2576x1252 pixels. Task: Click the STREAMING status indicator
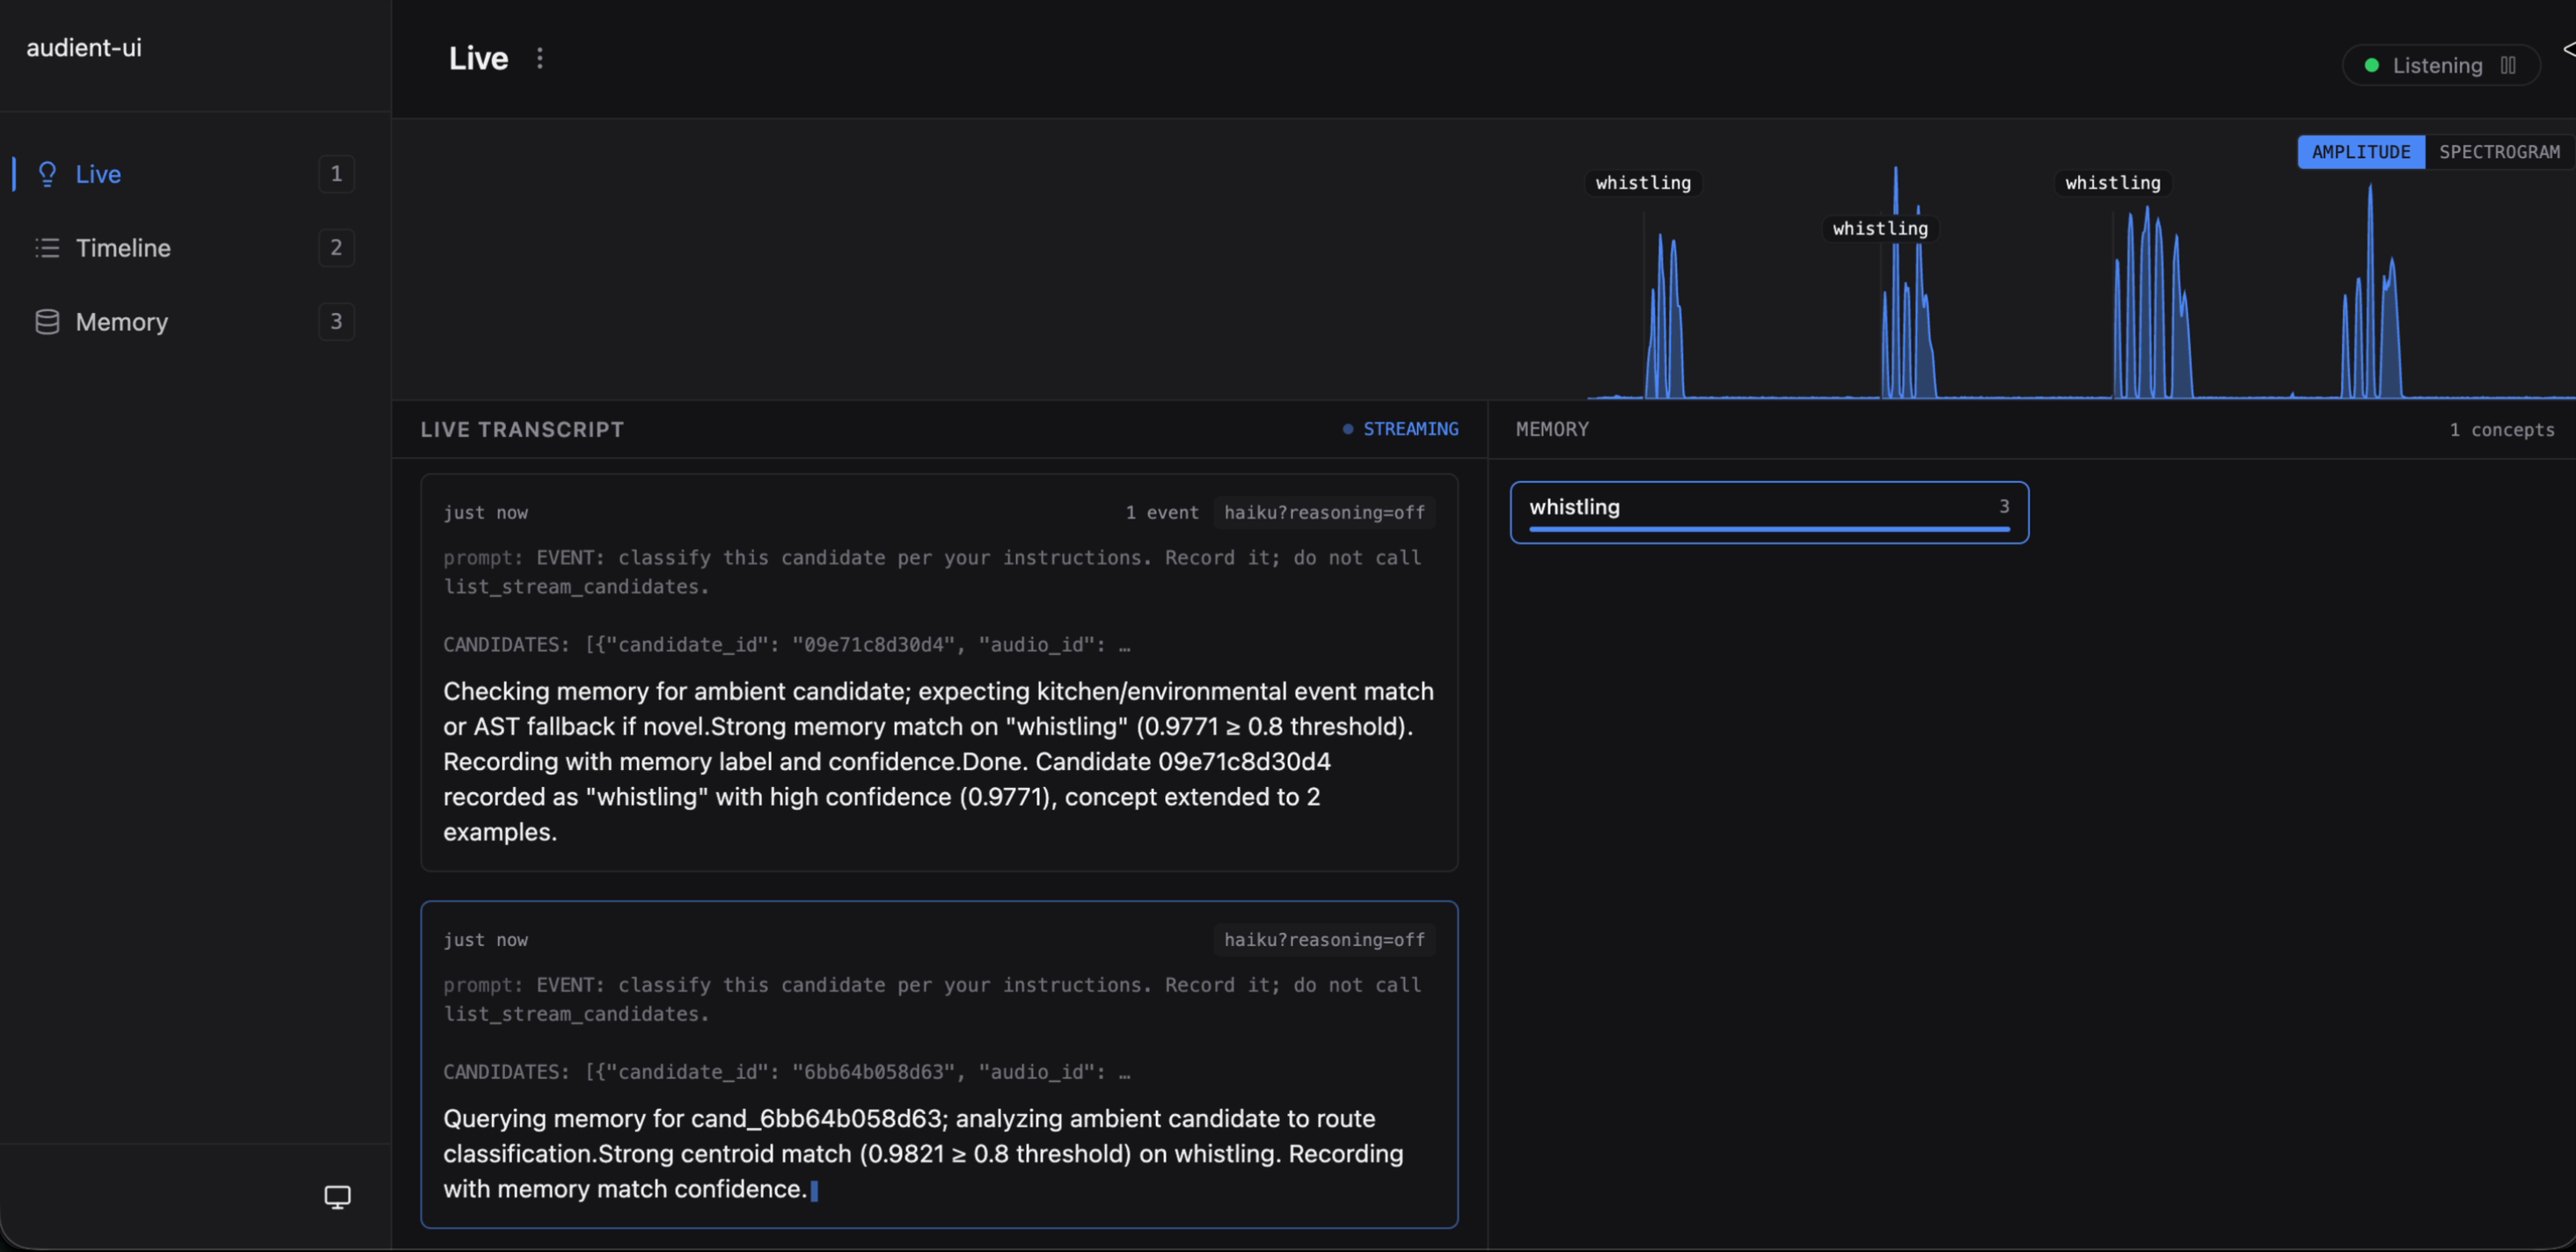[1400, 429]
